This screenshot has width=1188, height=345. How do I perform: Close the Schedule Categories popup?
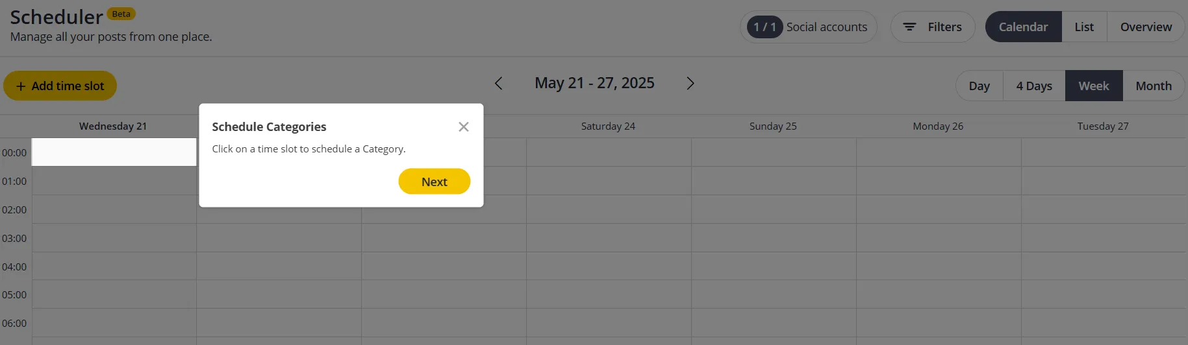[x=463, y=127]
